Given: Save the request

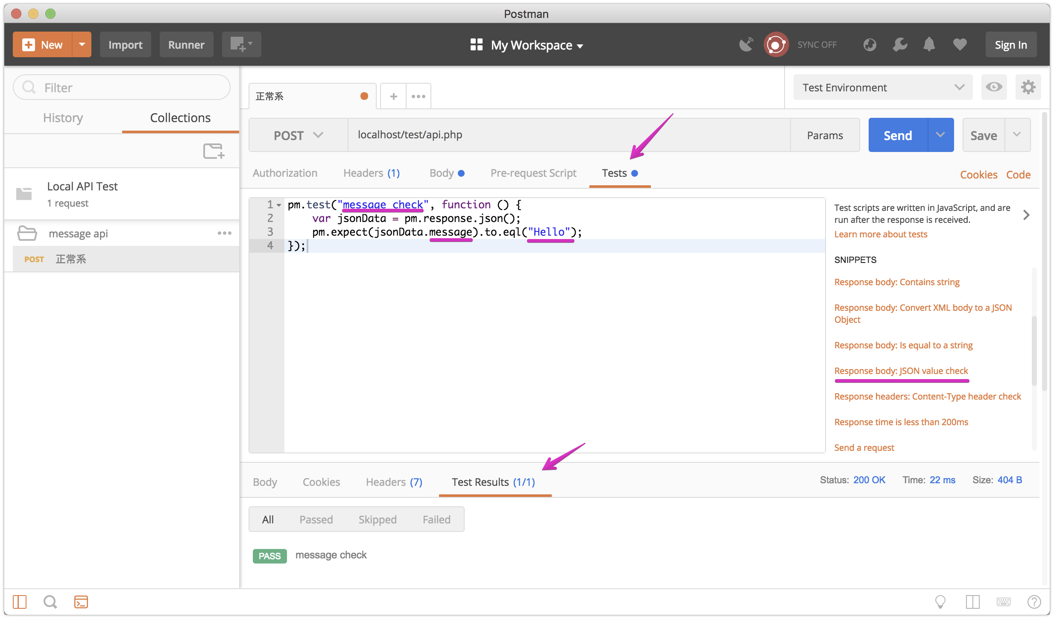Looking at the screenshot, I should [984, 135].
